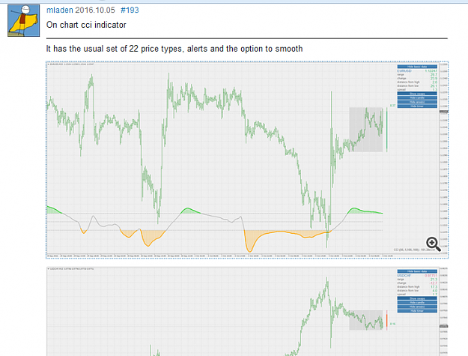Click 'Hide basic data' button in EURUSD chart

[417, 67]
